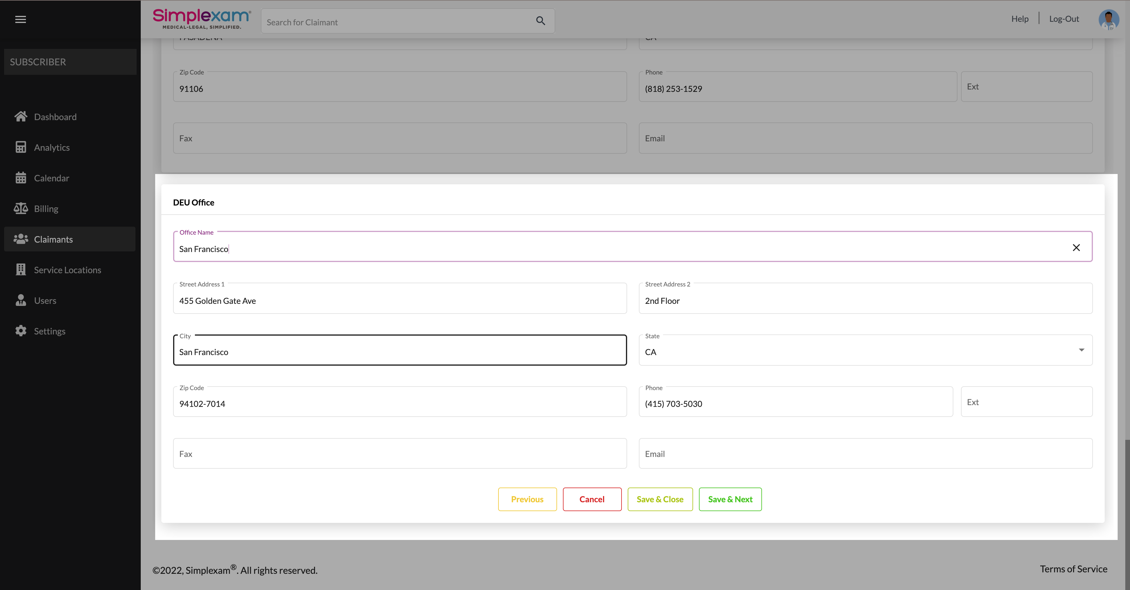Click the Dashboard home icon
Image resolution: width=1130 pixels, height=590 pixels.
tap(21, 116)
